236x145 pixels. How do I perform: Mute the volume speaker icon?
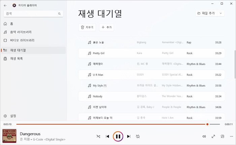coord(204,136)
